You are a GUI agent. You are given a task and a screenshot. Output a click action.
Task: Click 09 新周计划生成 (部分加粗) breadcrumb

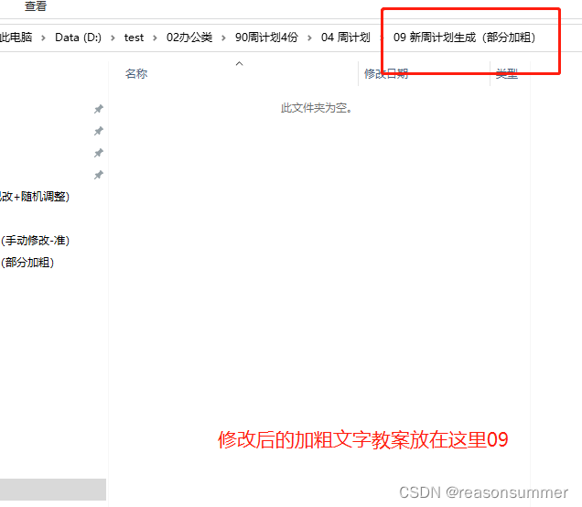tap(464, 38)
